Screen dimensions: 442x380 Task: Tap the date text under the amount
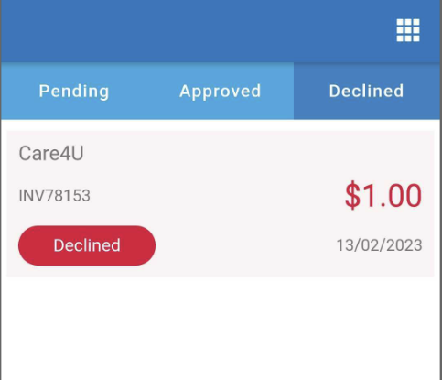[x=379, y=245]
